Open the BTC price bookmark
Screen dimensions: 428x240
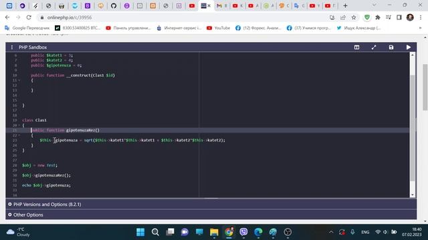point(78,28)
